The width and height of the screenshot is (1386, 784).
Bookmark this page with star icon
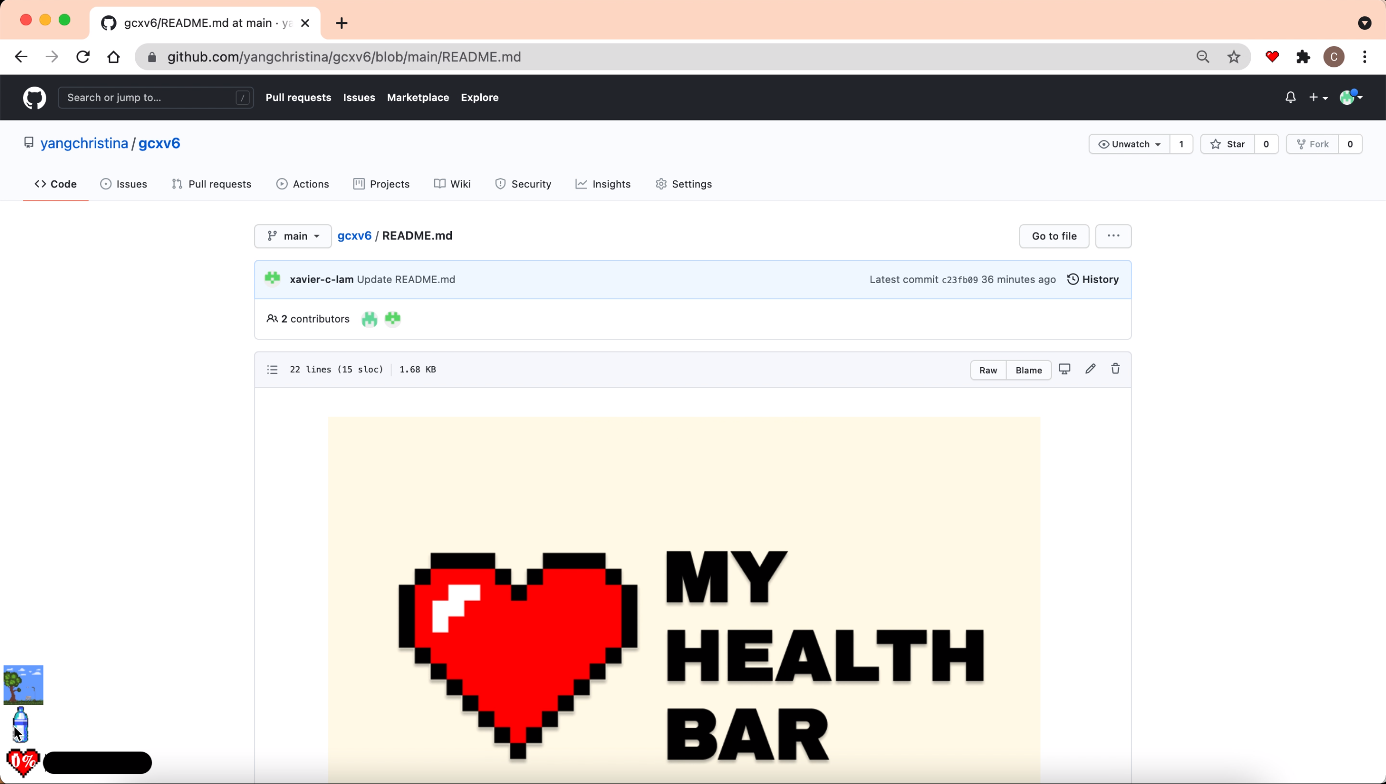coord(1234,57)
